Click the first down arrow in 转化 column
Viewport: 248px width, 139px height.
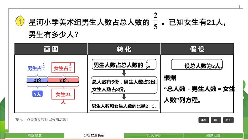[124, 73]
